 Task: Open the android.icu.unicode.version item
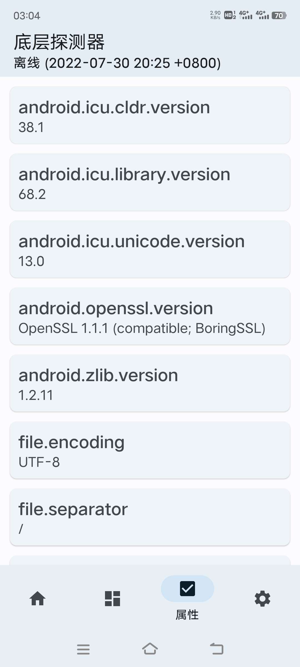[150, 249]
